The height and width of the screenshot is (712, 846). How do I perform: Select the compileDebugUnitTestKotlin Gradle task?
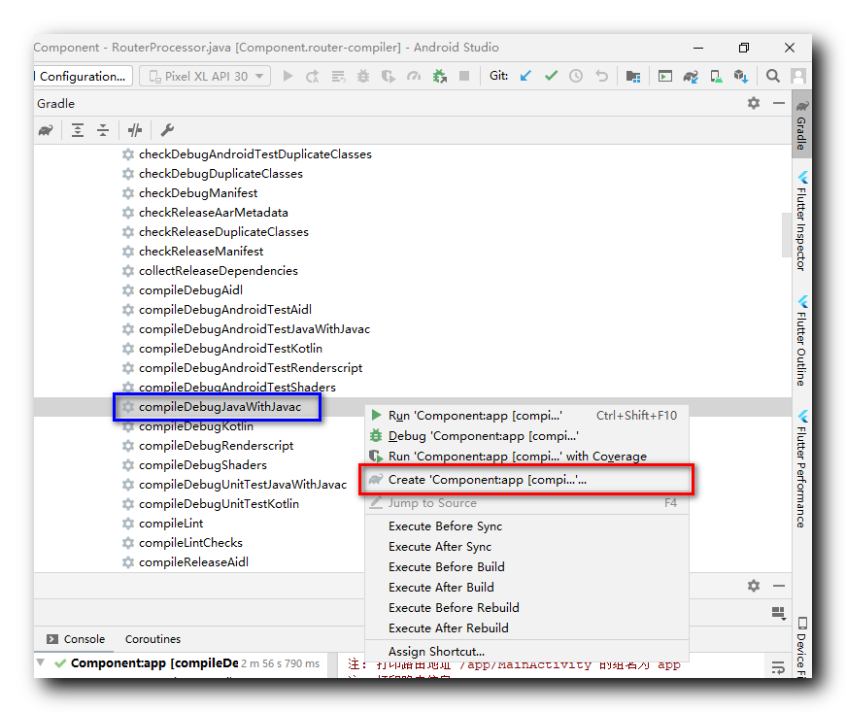coord(219,504)
